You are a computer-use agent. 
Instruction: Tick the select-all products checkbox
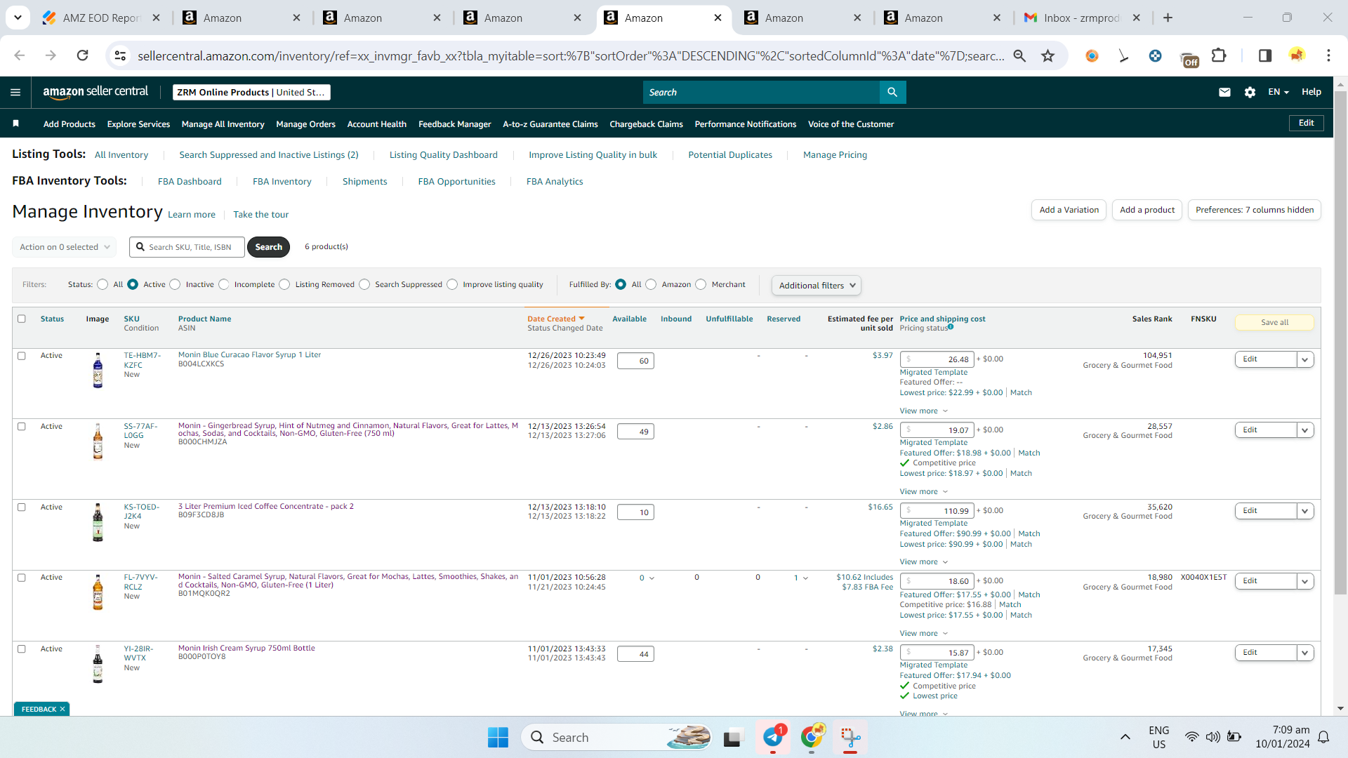[x=22, y=319]
